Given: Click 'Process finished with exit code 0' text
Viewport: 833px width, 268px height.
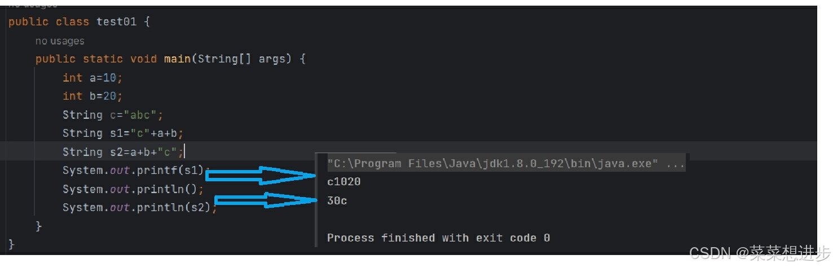Looking at the screenshot, I should coord(438,238).
